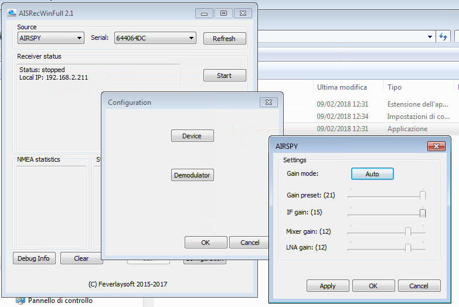Click the Feverlaysoft 2015-2017 copyright text

click(128, 284)
